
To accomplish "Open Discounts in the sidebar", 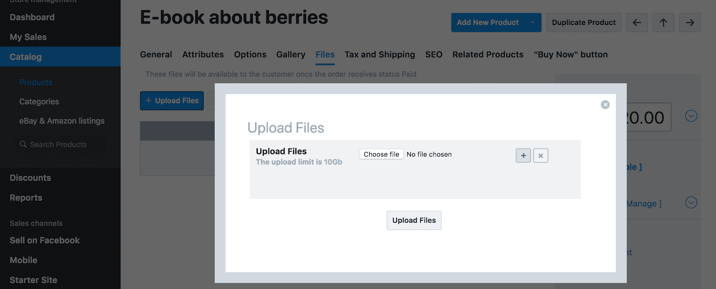I will [30, 178].
